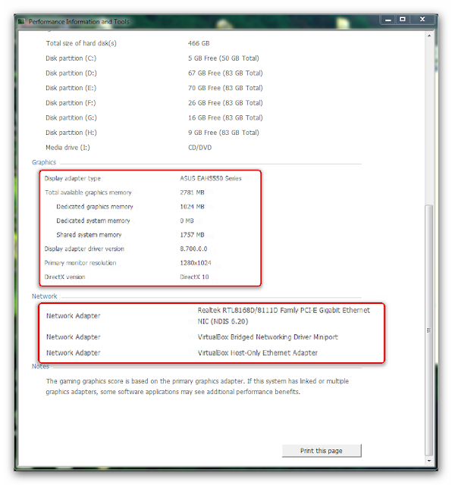The height and width of the screenshot is (485, 452).
Task: Click the '0 MB' value
Action: tap(187, 221)
